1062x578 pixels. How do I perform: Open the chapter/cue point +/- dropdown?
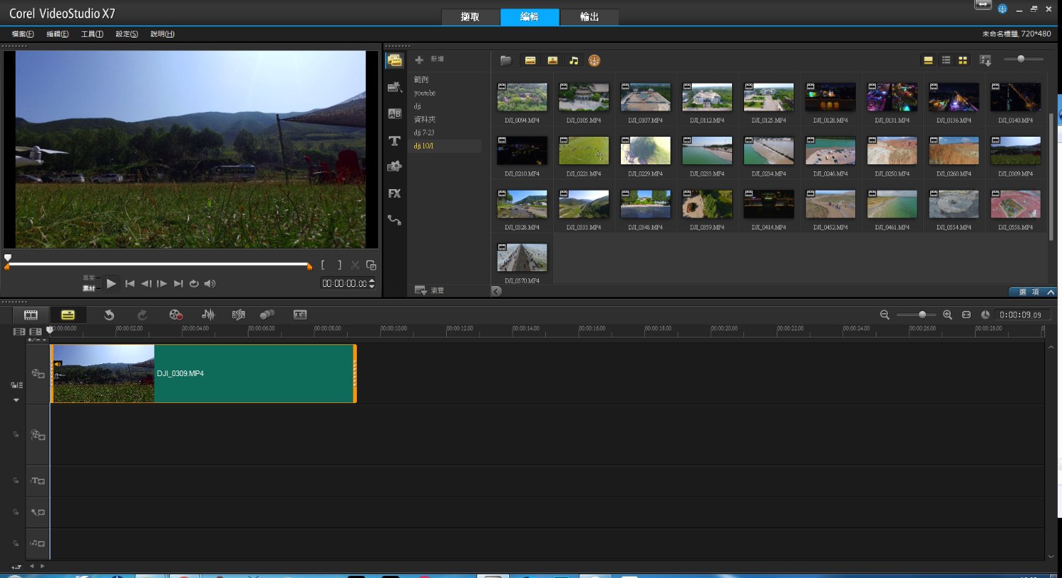tap(37, 340)
